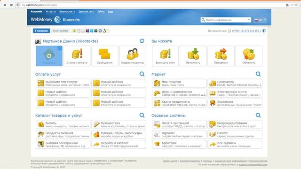Open the Аттестат top menu item

tap(51, 11)
